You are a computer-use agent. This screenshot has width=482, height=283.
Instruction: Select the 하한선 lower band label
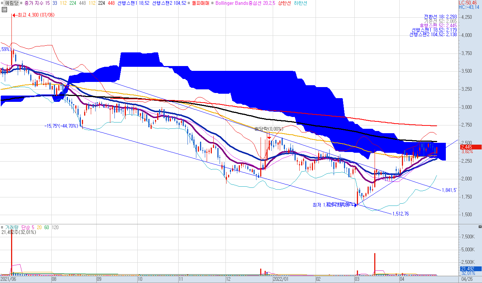(x=300, y=3)
